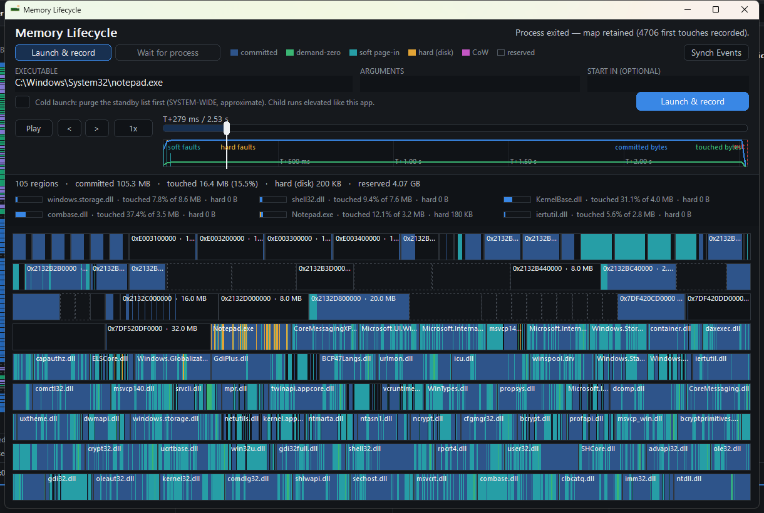The height and width of the screenshot is (513, 764).
Task: Click the reserved legend swatch
Action: 501,53
